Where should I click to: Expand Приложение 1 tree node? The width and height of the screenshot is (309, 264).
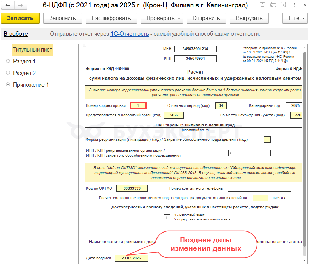click(8, 85)
